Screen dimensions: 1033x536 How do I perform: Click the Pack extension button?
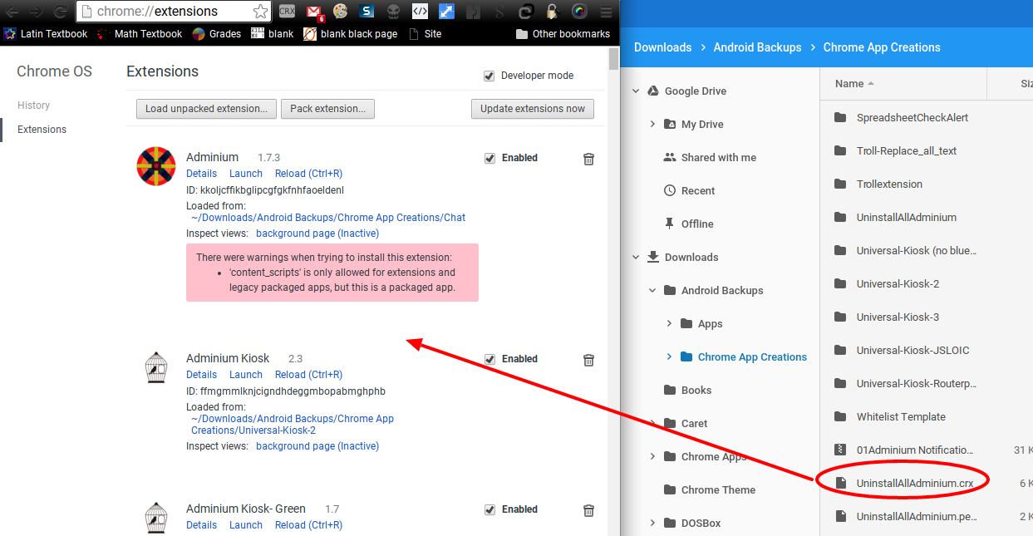[x=327, y=109]
